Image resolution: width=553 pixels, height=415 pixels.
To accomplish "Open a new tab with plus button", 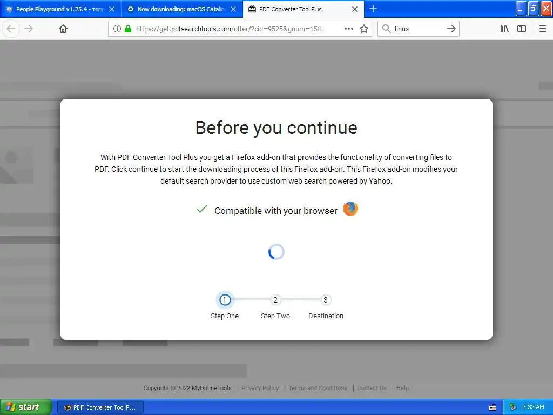I will [373, 9].
